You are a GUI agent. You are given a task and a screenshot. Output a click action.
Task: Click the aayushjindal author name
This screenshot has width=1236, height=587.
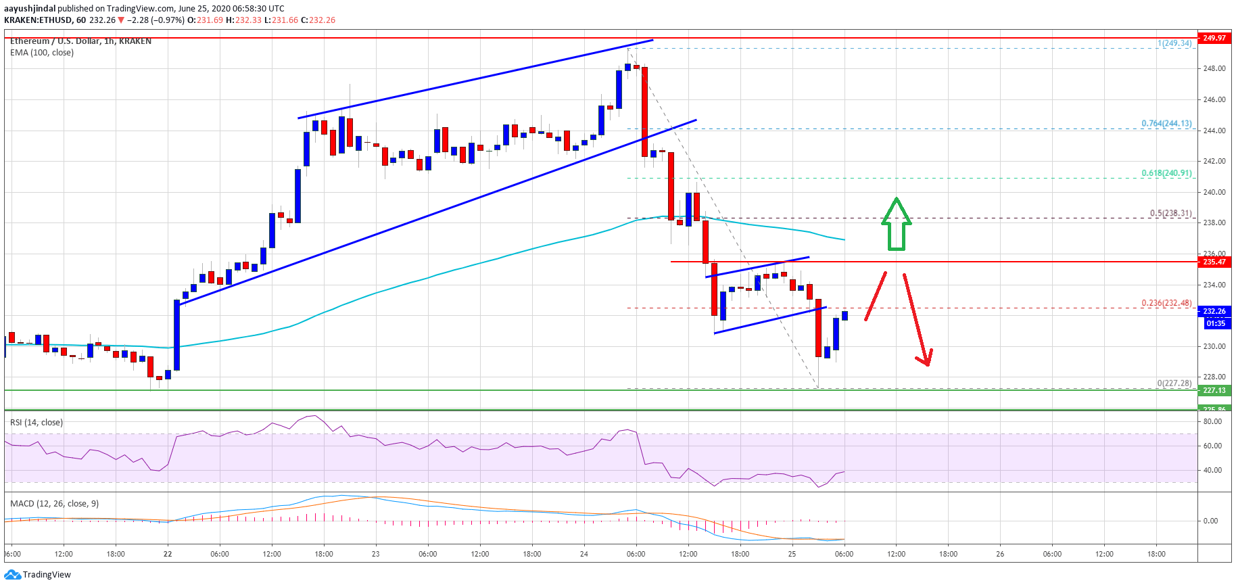[x=30, y=9]
